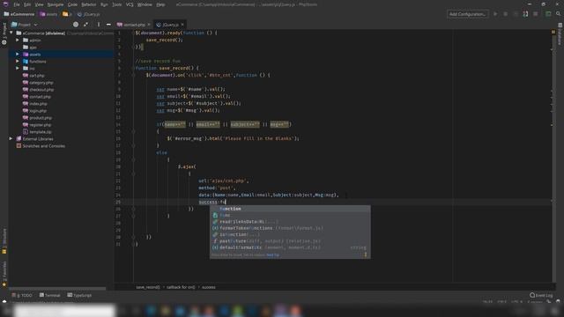
Task: Open the Event Log
Action: [541, 295]
